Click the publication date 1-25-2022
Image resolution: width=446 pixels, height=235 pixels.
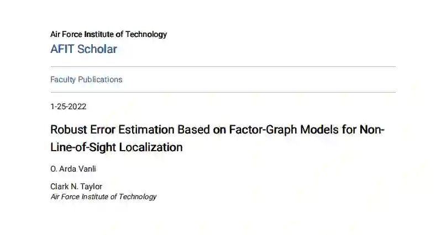68,106
